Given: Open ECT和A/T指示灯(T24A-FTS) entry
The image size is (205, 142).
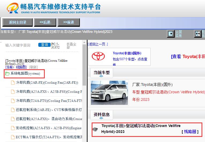Looking at the screenshot, I should click(49, 137).
